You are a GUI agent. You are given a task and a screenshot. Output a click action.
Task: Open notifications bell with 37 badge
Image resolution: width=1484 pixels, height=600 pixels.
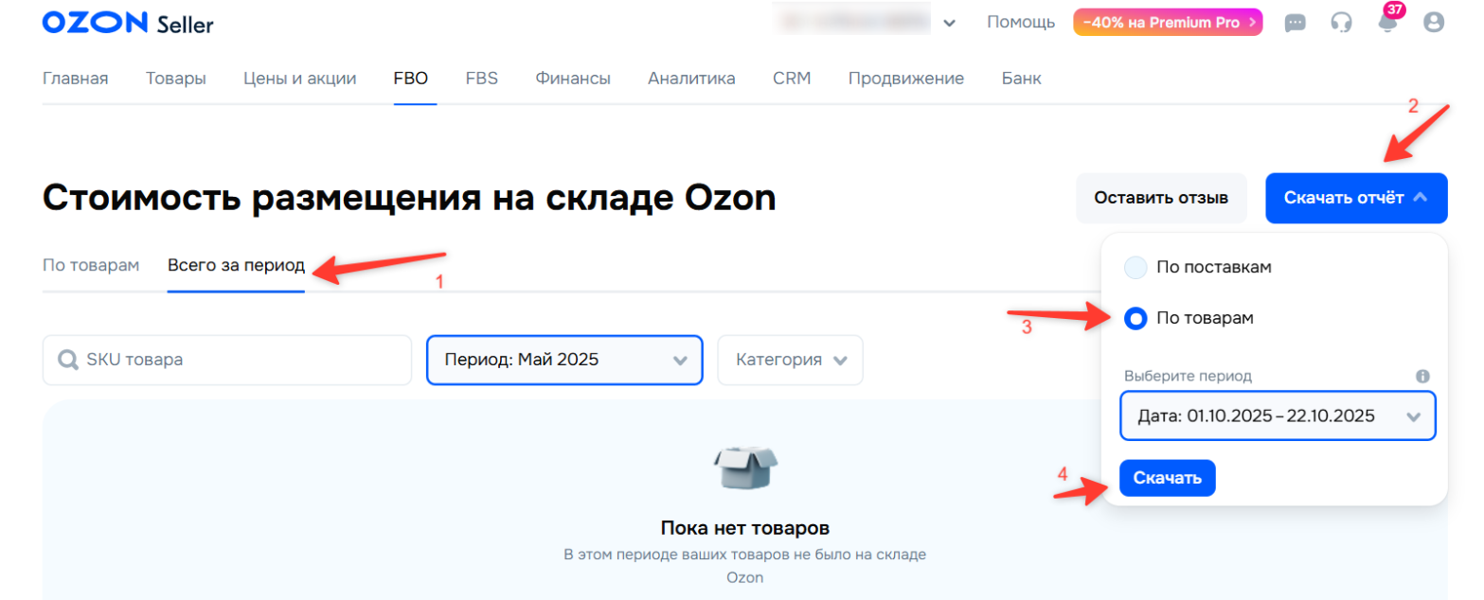point(1388,21)
